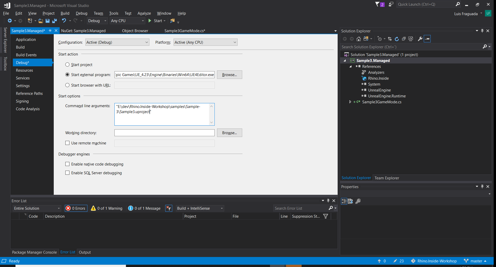This screenshot has height=267, width=496.
Task: Open the Build menu
Action: pos(65,13)
